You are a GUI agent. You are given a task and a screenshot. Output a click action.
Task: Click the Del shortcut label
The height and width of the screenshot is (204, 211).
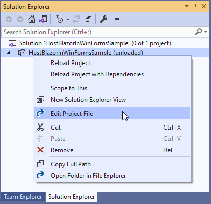[x=167, y=150]
